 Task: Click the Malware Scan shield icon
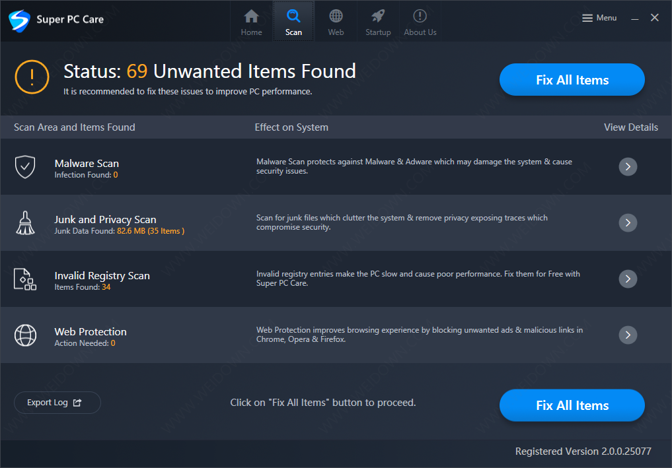25,166
